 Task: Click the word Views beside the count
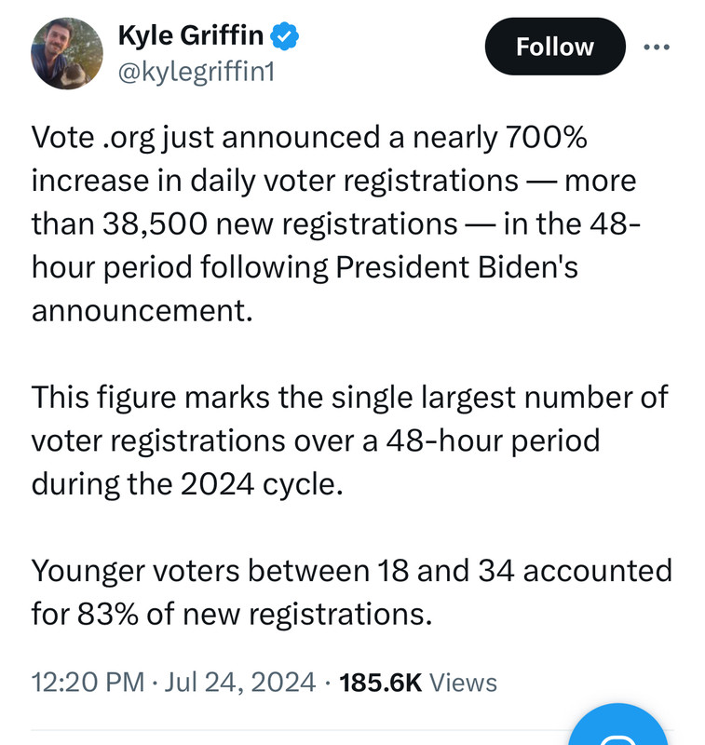tap(463, 683)
